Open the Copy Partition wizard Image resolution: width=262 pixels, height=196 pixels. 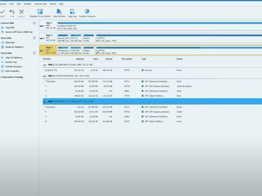pos(59,12)
